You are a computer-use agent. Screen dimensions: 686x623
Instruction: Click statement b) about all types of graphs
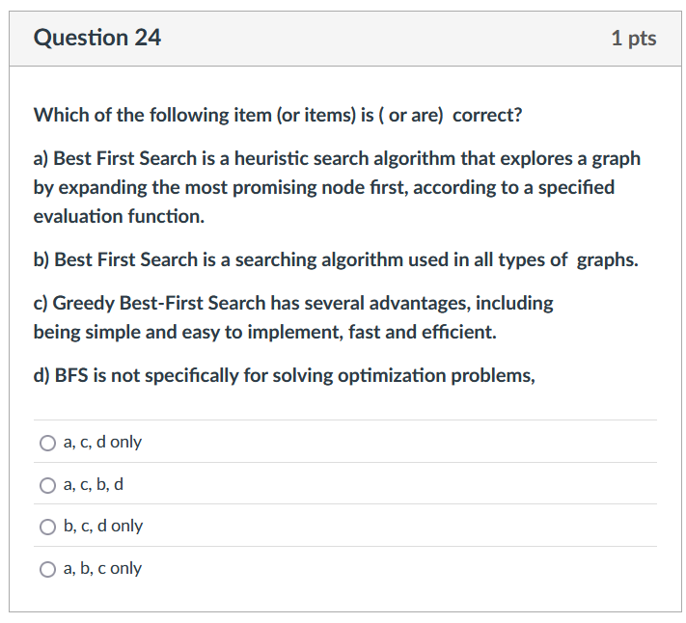[336, 260]
